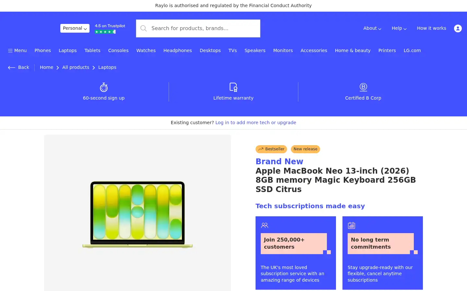This screenshot has height=291, width=467.
Task: Click the Existing customer? text
Action: (192, 123)
